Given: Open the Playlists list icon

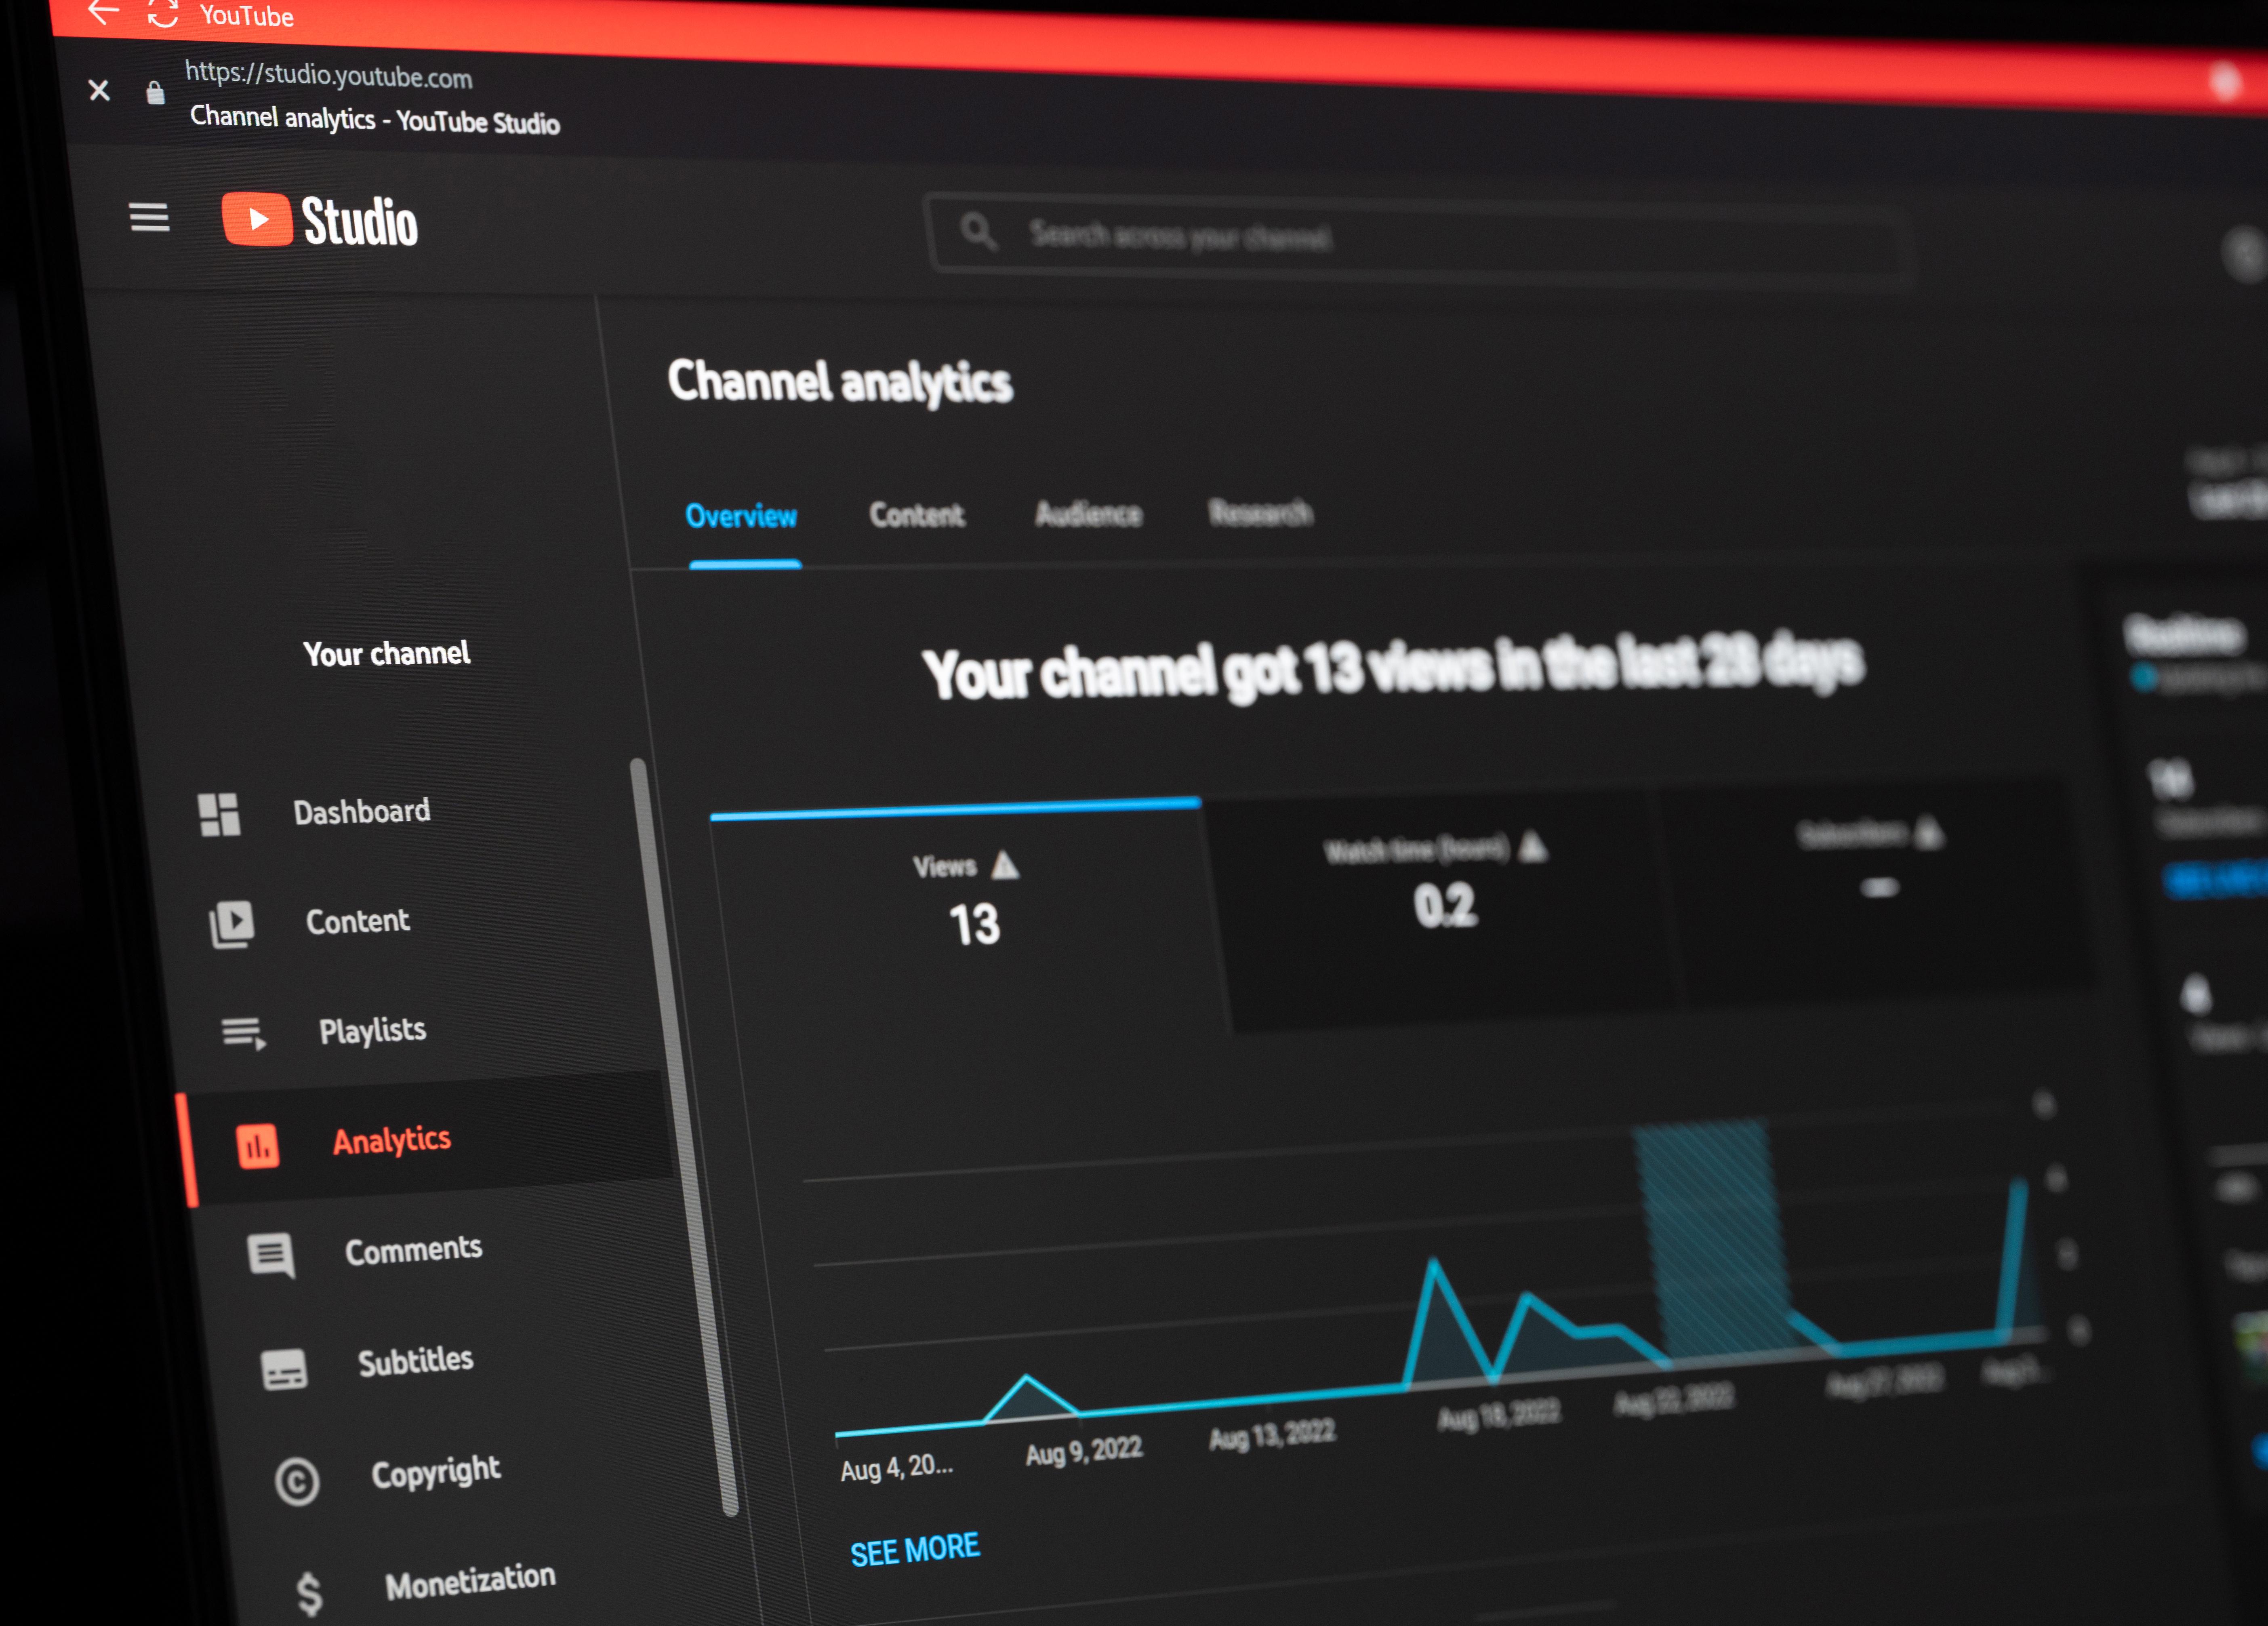Looking at the screenshot, I should click(x=243, y=1033).
